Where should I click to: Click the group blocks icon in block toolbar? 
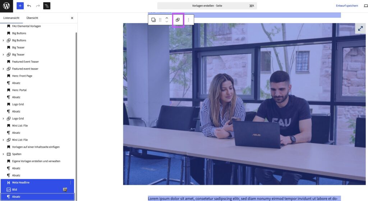(x=178, y=20)
